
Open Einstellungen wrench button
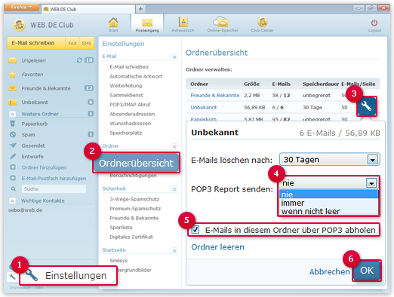pos(68,275)
